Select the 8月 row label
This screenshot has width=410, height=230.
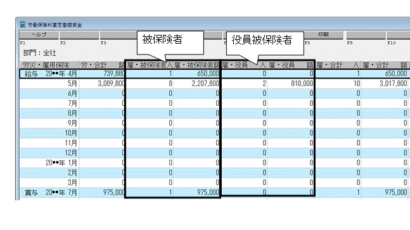coord(72,113)
